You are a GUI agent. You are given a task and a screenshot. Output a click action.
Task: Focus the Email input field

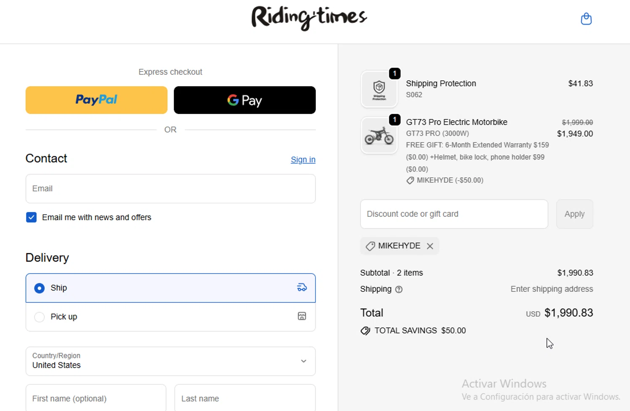point(171,189)
